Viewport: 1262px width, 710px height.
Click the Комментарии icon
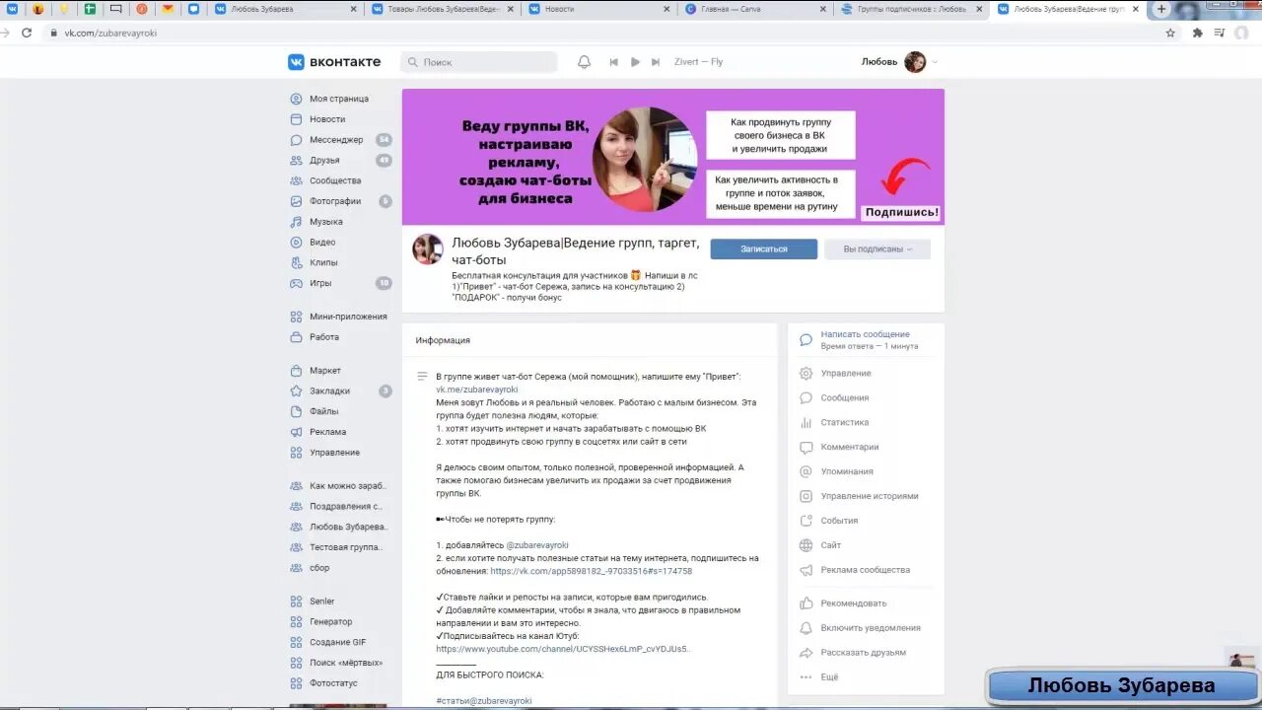click(806, 447)
